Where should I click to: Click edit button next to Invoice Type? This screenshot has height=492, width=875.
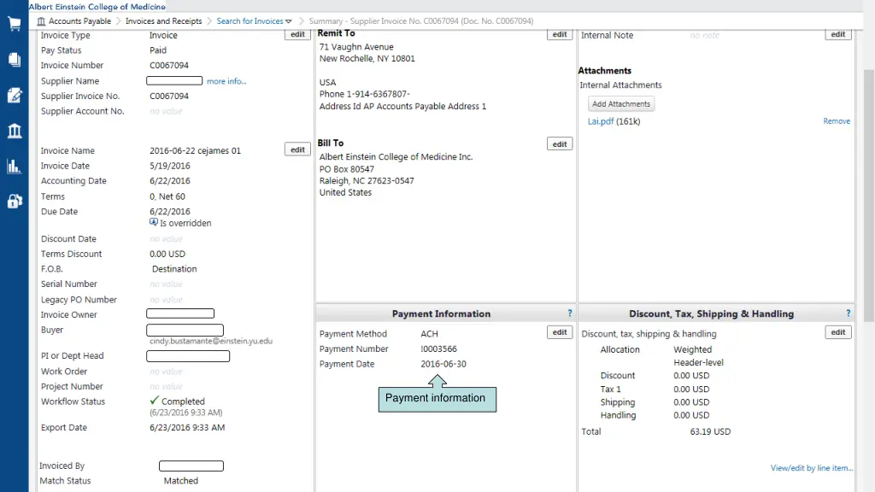[x=297, y=34]
